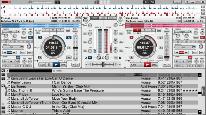Click deck B loop SHIFT knob

click(x=202, y=62)
